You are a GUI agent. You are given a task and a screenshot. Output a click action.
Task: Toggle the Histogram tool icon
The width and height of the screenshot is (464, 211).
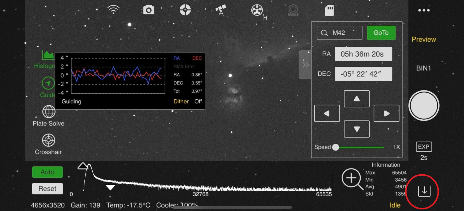coord(48,55)
